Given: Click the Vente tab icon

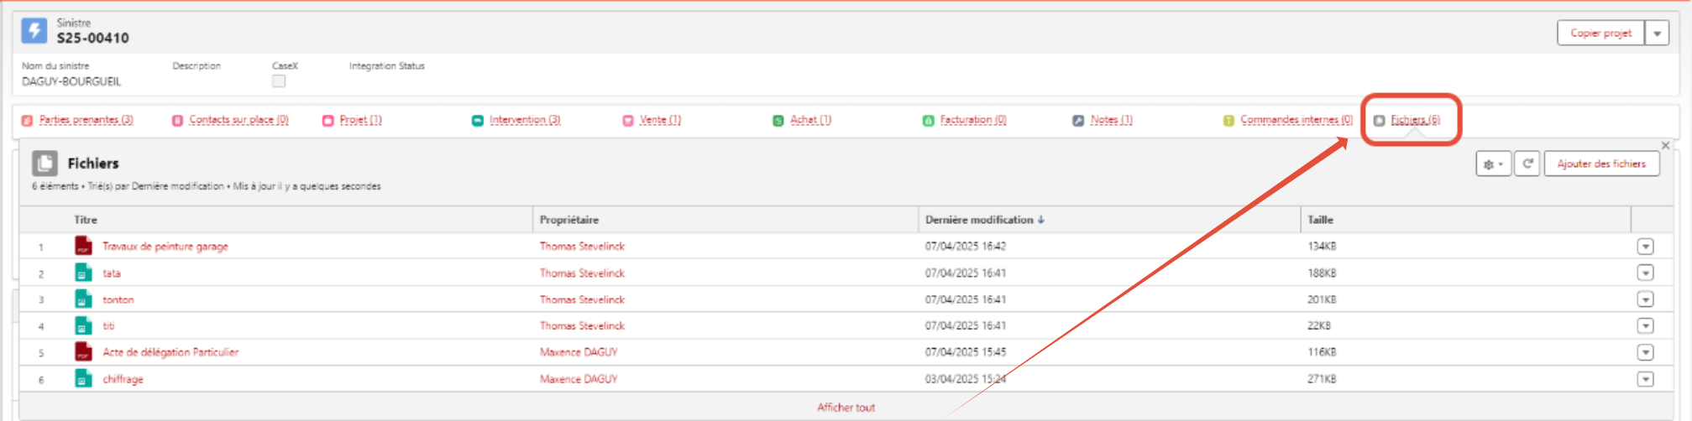Looking at the screenshot, I should pyautogui.click(x=628, y=121).
